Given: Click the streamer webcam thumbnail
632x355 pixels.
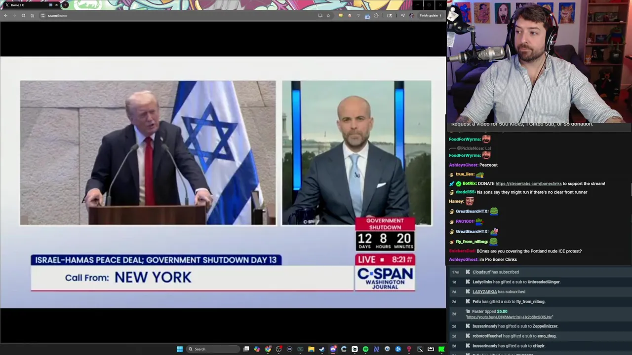Looking at the screenshot, I should (x=540, y=62).
